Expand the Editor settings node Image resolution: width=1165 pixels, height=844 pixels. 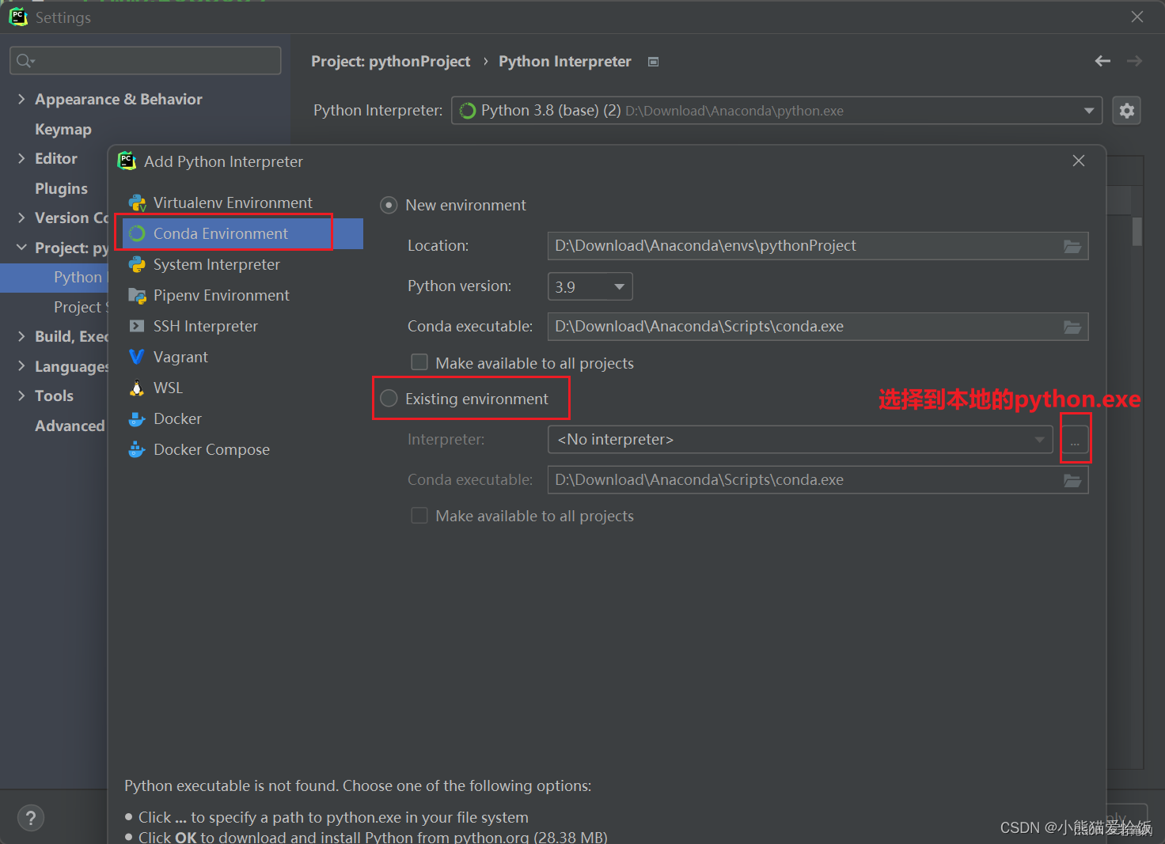coord(21,158)
